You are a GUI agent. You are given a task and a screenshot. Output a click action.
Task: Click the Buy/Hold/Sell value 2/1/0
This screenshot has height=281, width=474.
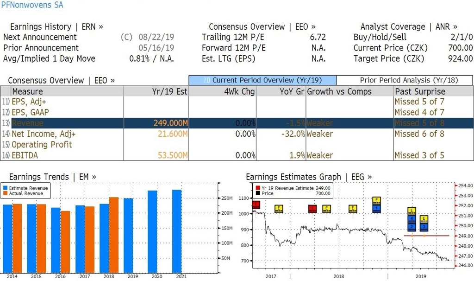pyautogui.click(x=462, y=37)
